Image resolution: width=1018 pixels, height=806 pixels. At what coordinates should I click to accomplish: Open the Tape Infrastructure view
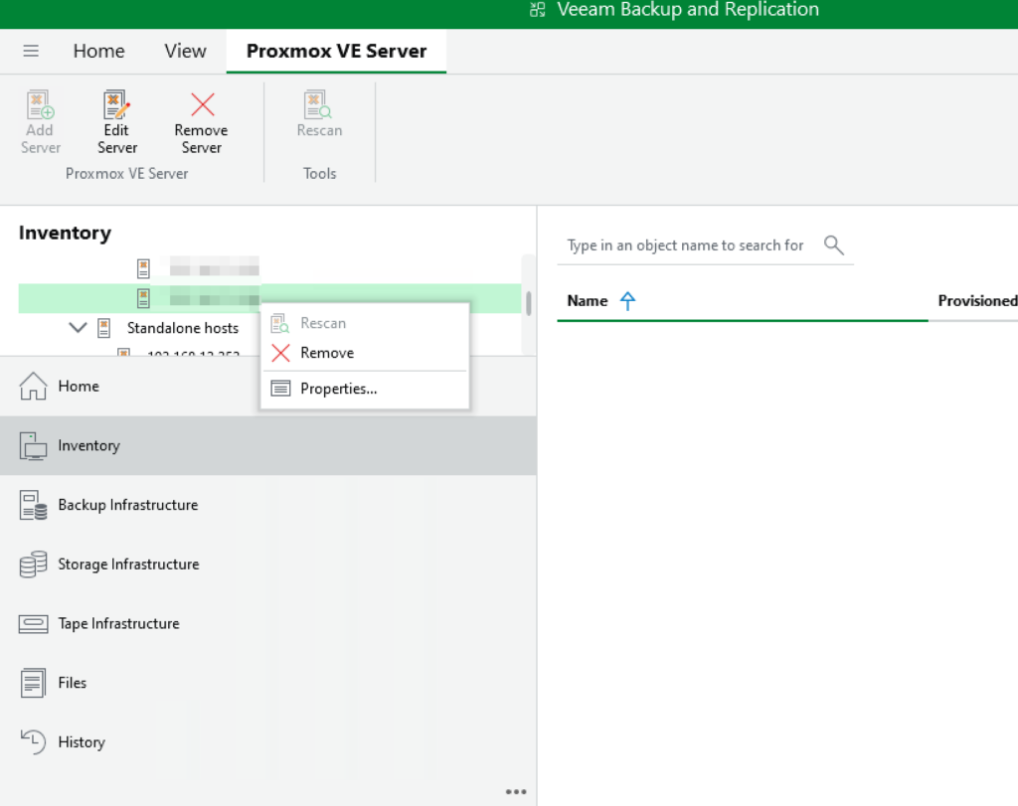pos(118,624)
